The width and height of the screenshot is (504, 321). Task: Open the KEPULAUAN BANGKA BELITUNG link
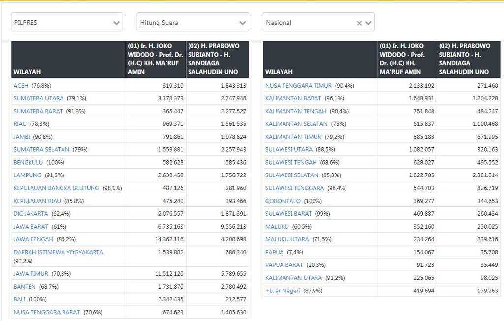point(56,188)
